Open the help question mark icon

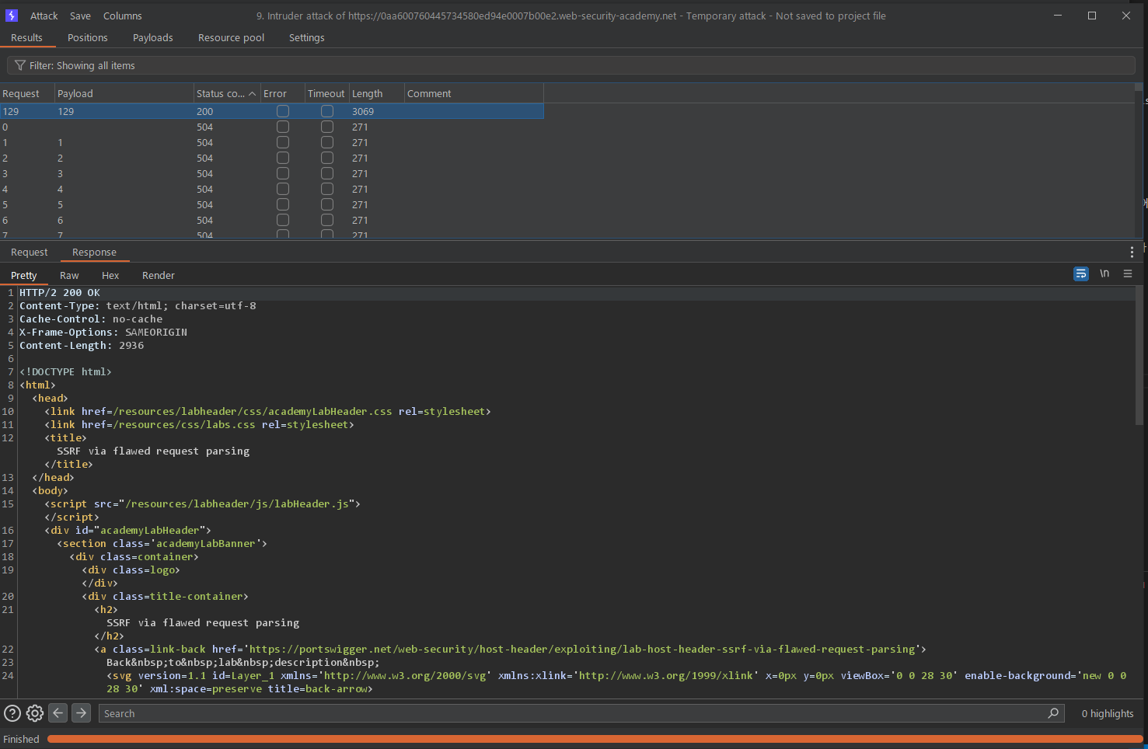tap(12, 713)
